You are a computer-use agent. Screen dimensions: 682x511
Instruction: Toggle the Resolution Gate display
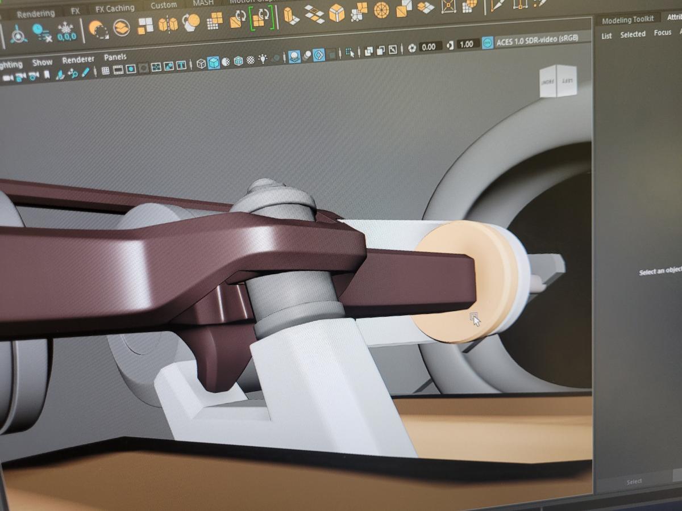(131, 69)
